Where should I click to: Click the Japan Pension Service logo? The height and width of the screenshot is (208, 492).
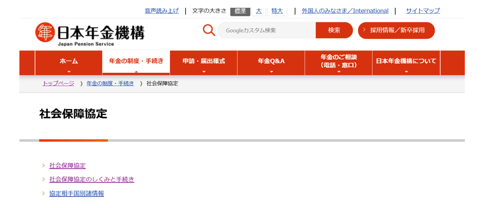click(x=90, y=34)
